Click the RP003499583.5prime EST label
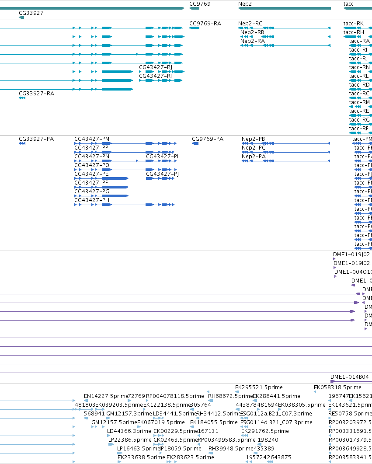The width and height of the screenshot is (372, 464). click(x=226, y=440)
